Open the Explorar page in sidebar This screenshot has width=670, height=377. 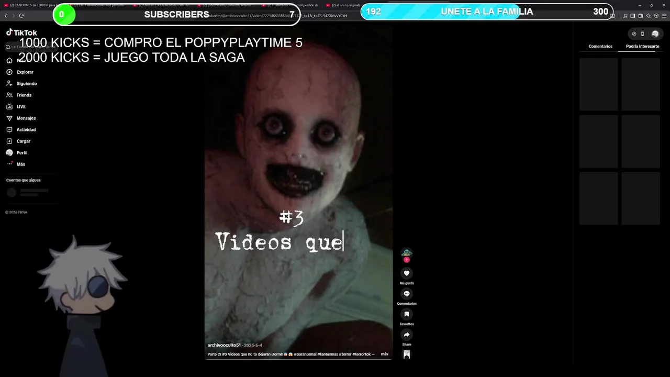[20, 72]
